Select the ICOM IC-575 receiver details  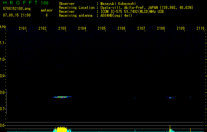(132, 12)
